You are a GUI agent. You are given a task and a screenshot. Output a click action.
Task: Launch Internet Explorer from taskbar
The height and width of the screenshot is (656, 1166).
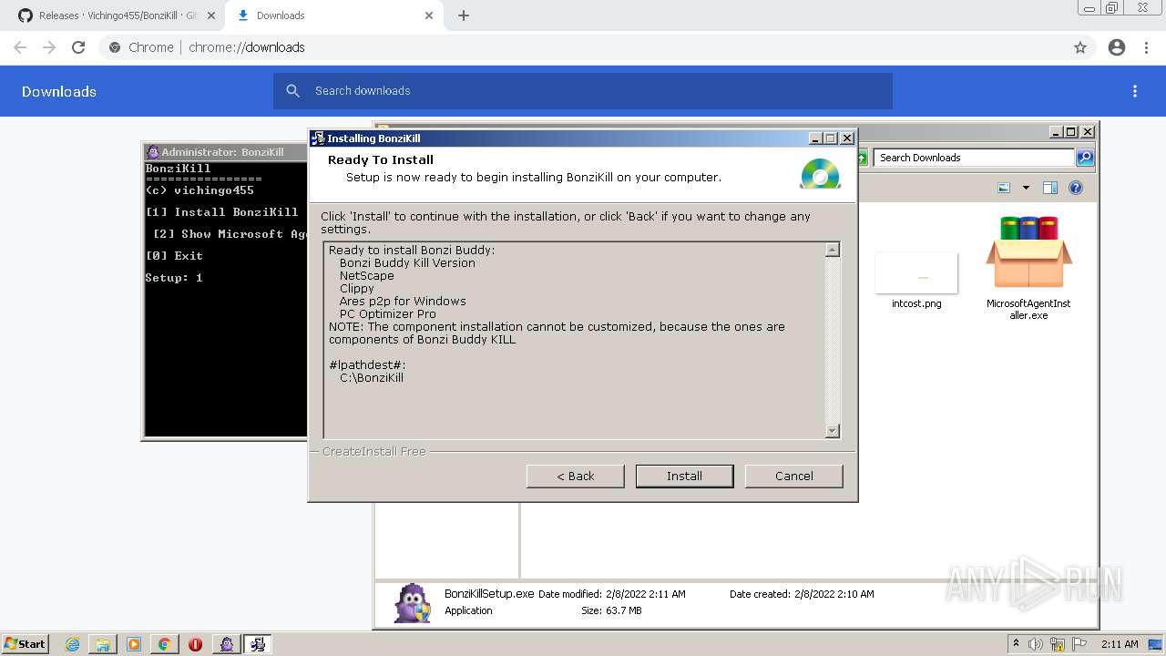coord(72,644)
